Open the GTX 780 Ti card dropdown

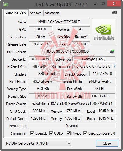(38, 143)
